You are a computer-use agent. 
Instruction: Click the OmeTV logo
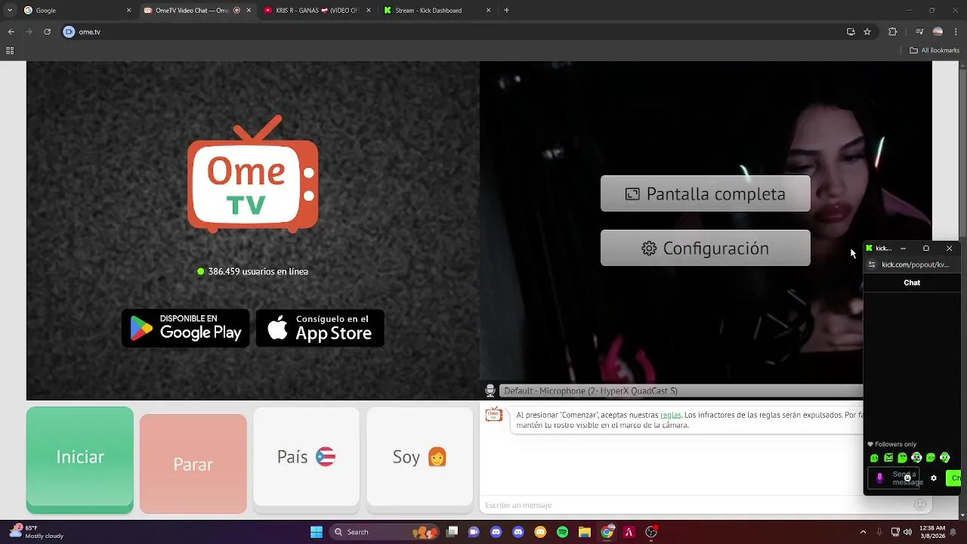(253, 175)
